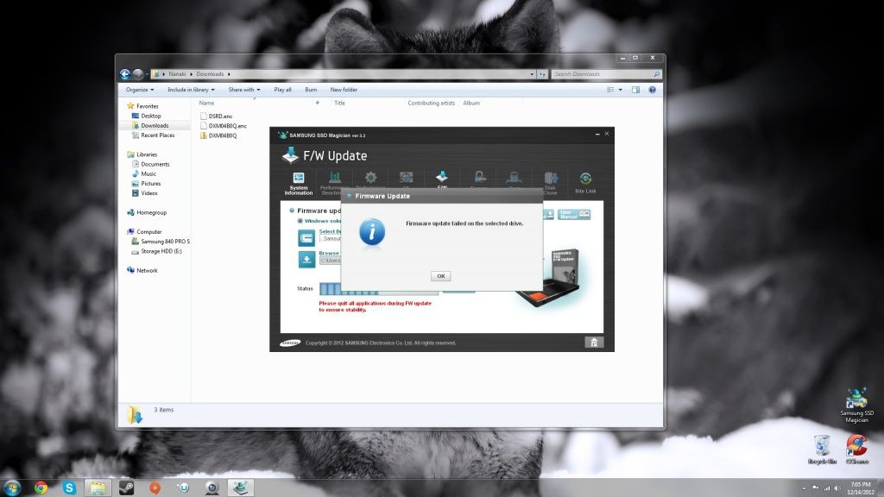The width and height of the screenshot is (884, 497).
Task: Sort by the Name column header
Action: 206,104
